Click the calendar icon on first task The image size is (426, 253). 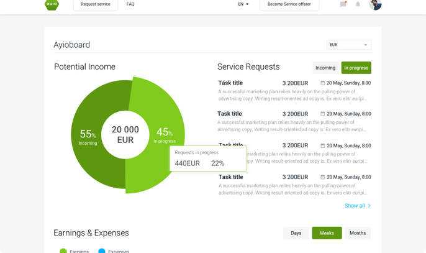[322, 83]
